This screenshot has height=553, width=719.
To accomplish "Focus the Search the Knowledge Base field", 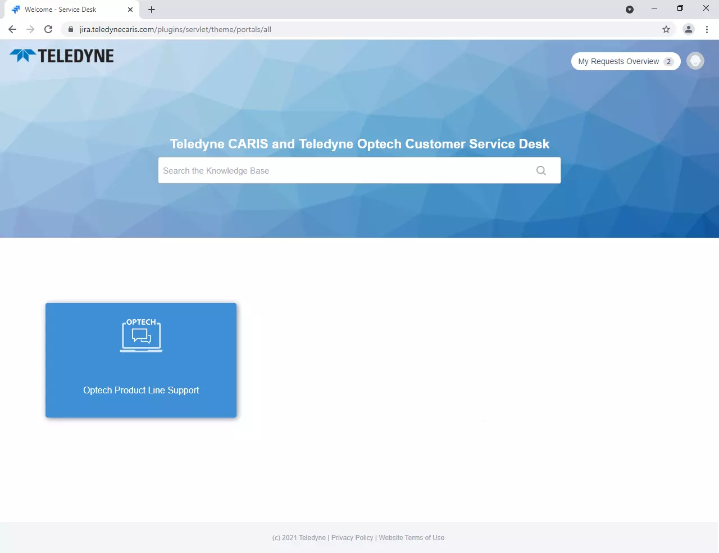I will pos(359,170).
